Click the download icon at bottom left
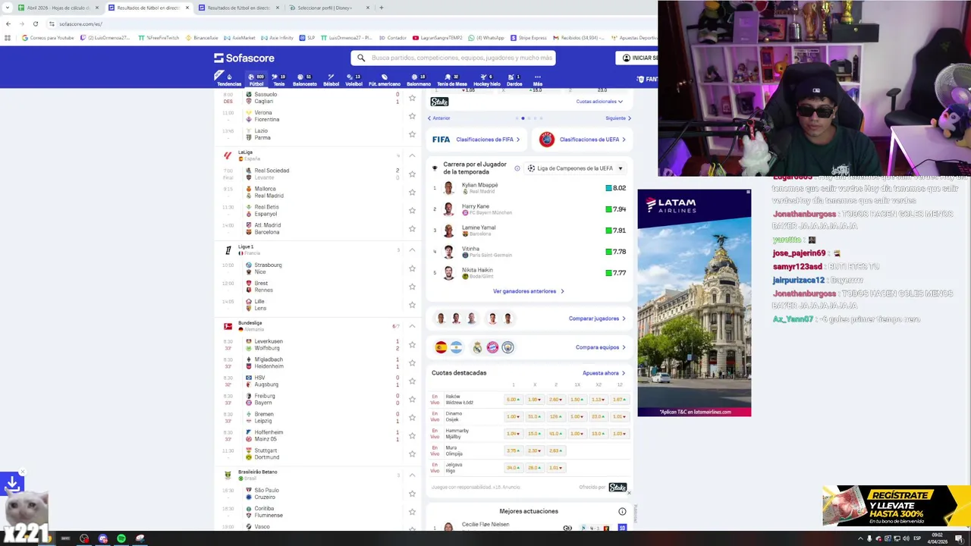The width and height of the screenshot is (971, 546). [x=12, y=483]
